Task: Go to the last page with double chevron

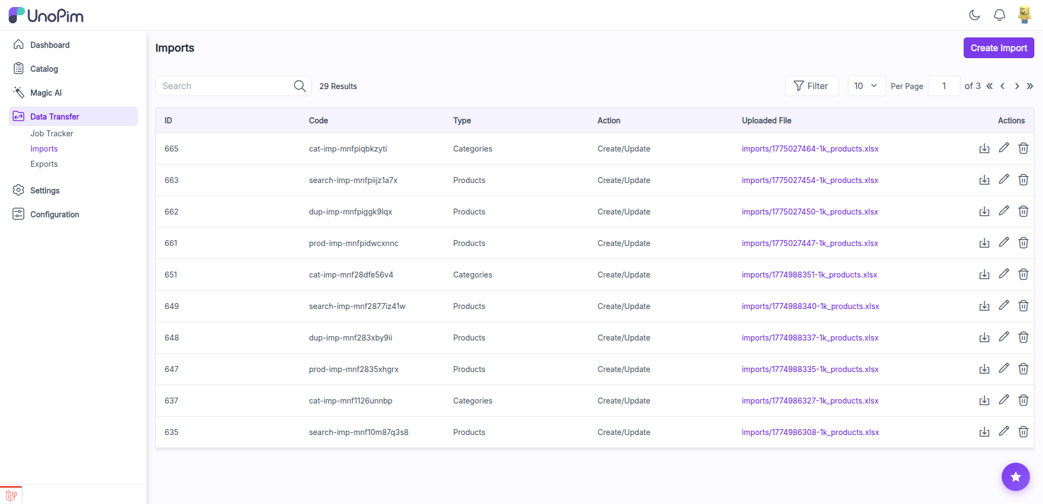Action: click(x=1030, y=86)
